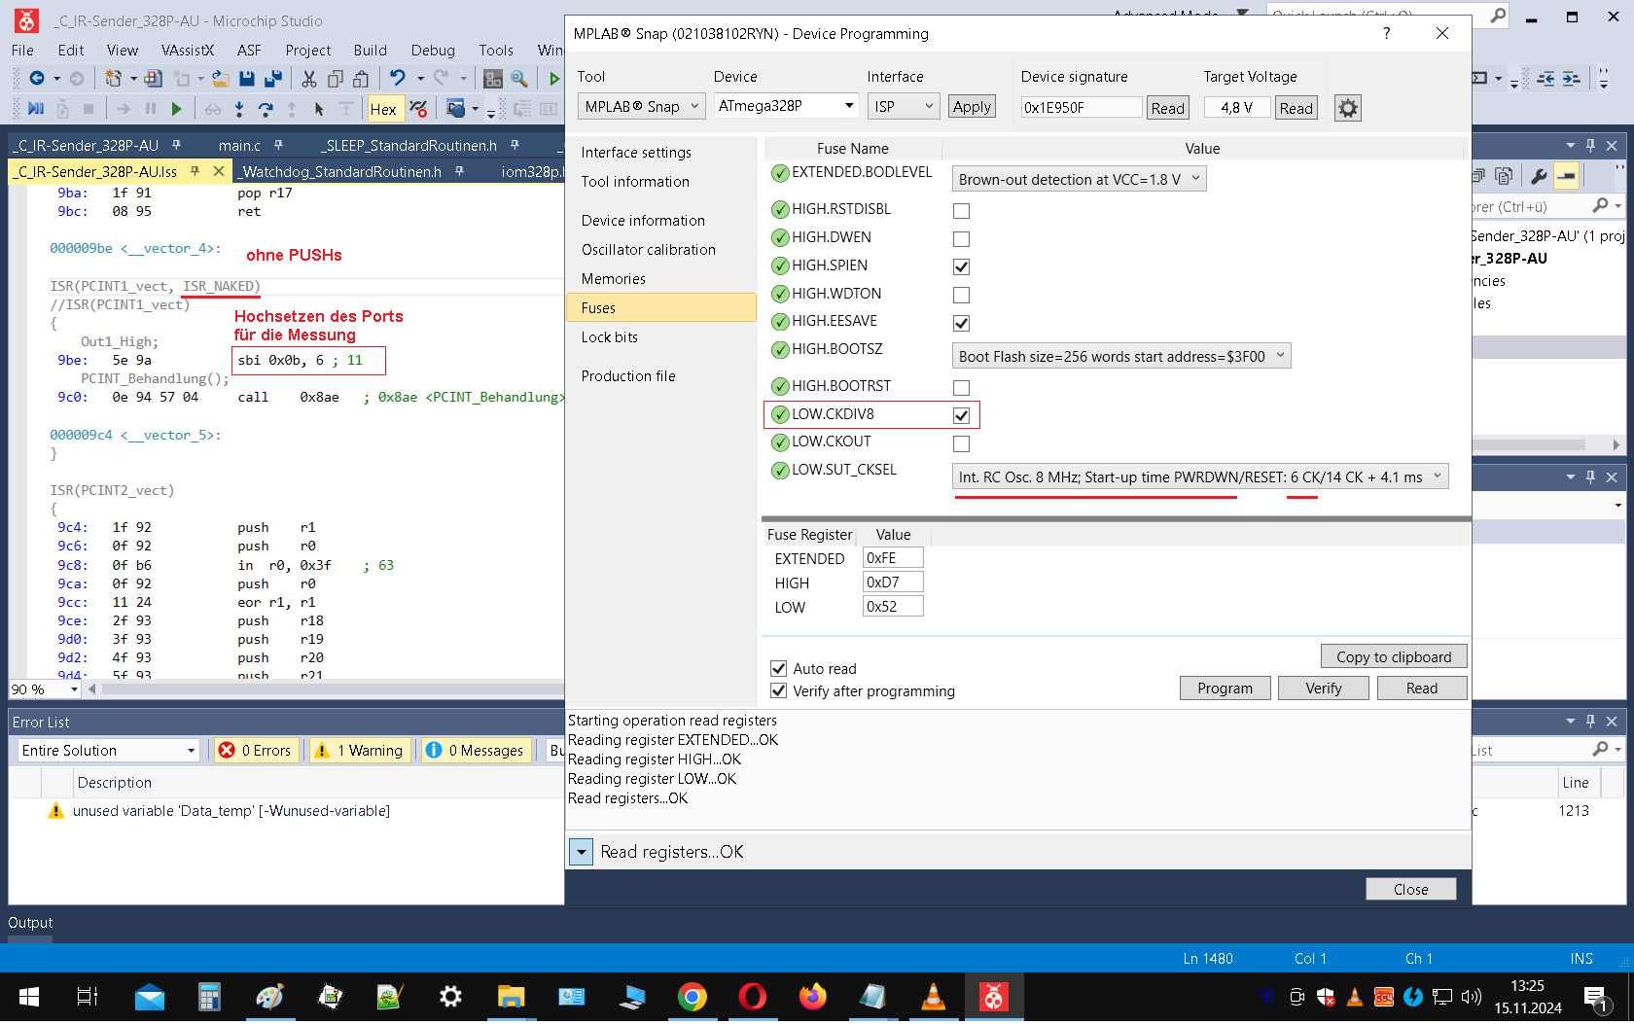This screenshot has width=1634, height=1024.
Task: Open the Entire Solution filter dropdown
Action: pyautogui.click(x=108, y=750)
